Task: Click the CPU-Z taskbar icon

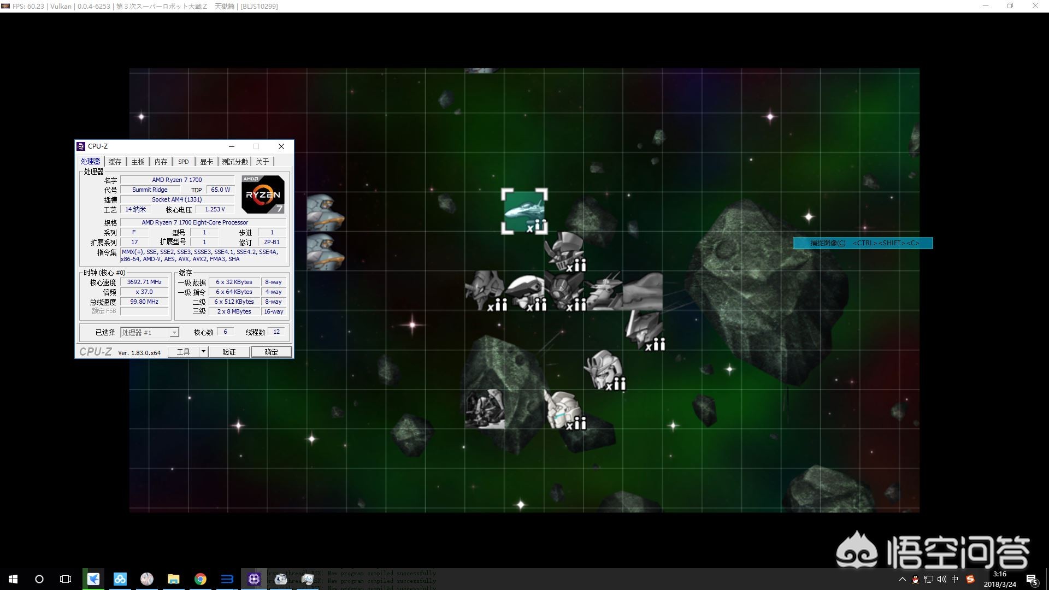Action: coord(254,579)
